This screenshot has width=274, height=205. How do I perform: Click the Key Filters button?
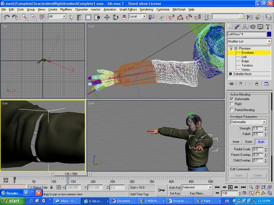pos(198,193)
